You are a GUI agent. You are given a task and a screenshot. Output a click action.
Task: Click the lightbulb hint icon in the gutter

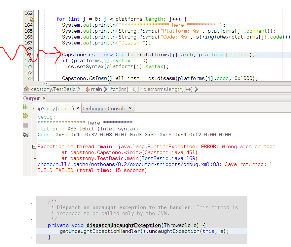click(x=32, y=19)
